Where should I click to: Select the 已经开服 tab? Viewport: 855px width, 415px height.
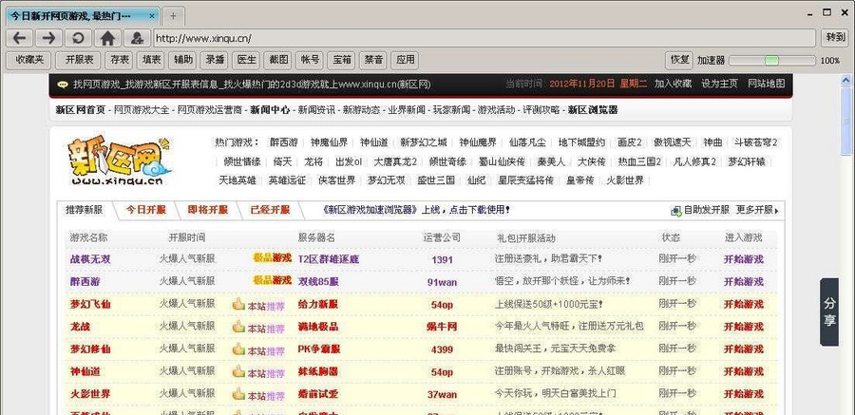click(x=270, y=210)
